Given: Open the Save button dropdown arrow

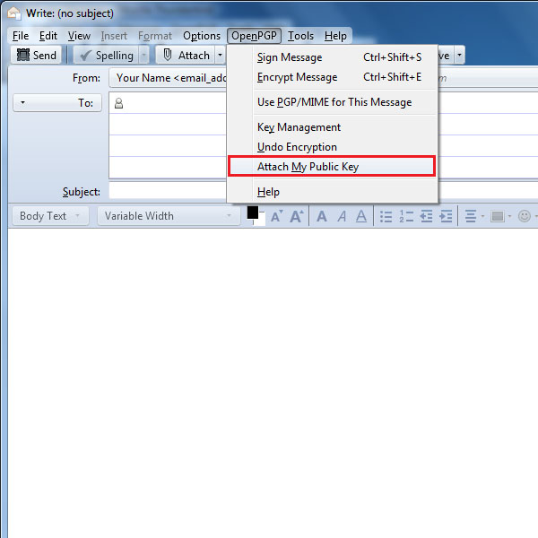Looking at the screenshot, I should [x=459, y=55].
